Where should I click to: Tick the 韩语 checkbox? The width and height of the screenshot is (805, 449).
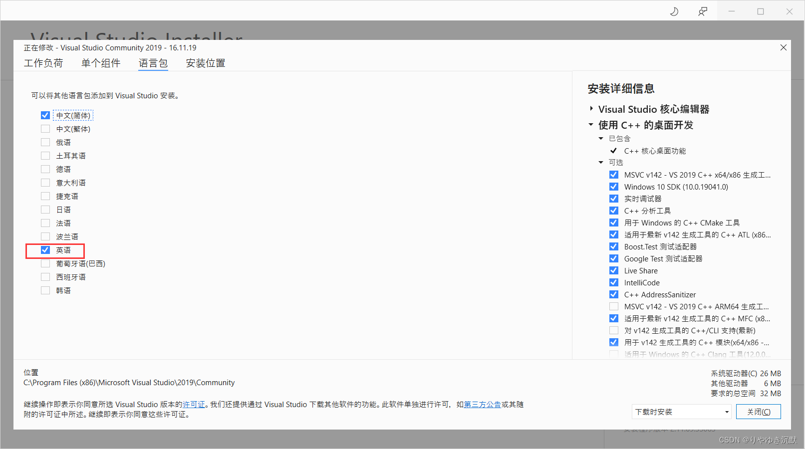45,290
